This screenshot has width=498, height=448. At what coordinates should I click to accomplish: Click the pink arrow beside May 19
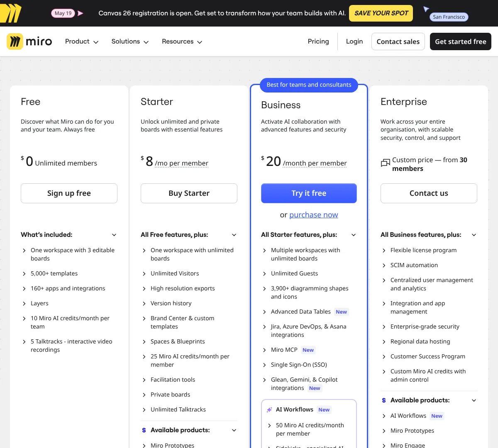[81, 13]
